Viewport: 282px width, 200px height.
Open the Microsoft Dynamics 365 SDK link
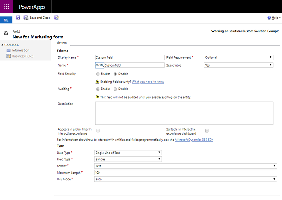pyautogui.click(x=194, y=140)
